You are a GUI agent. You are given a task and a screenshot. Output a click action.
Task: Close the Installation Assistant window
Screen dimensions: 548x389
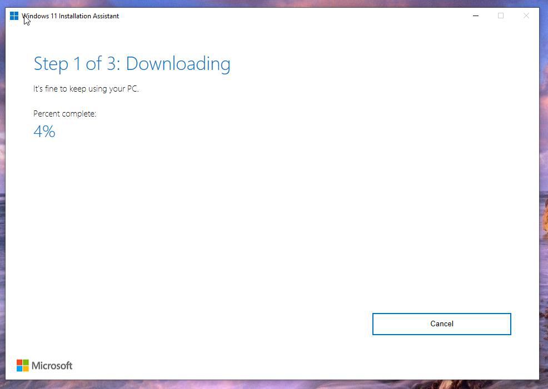526,16
